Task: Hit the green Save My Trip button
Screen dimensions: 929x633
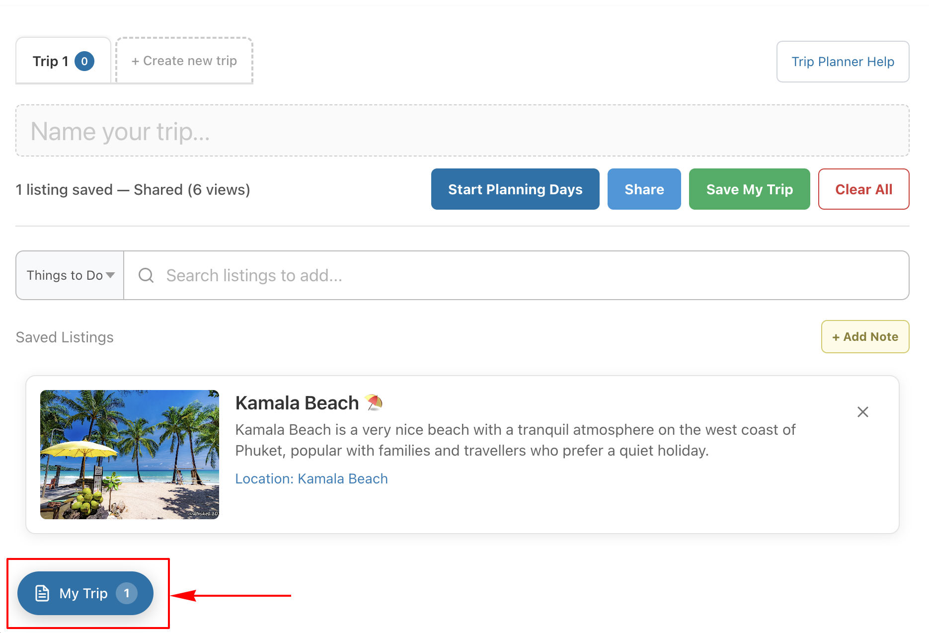Action: (749, 189)
